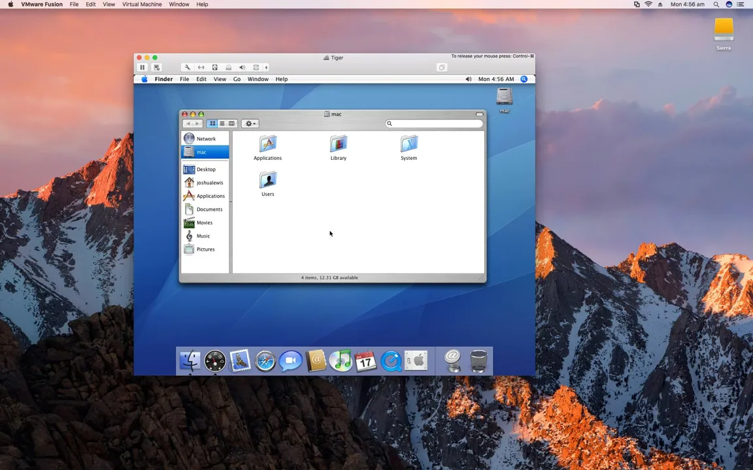This screenshot has height=470, width=753.
Task: Select mac volume in the Finder sidebar
Action: [205, 152]
